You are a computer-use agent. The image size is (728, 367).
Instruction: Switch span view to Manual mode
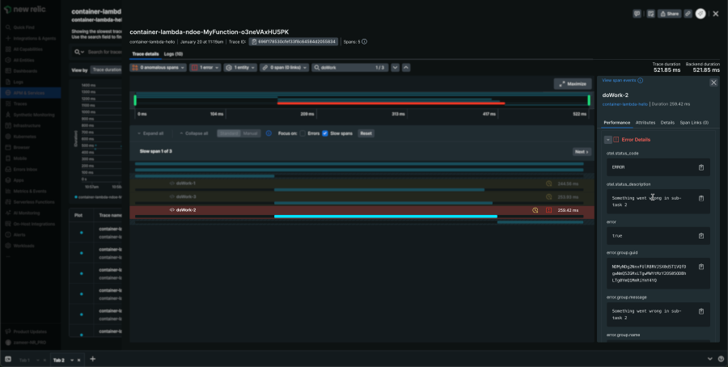251,133
